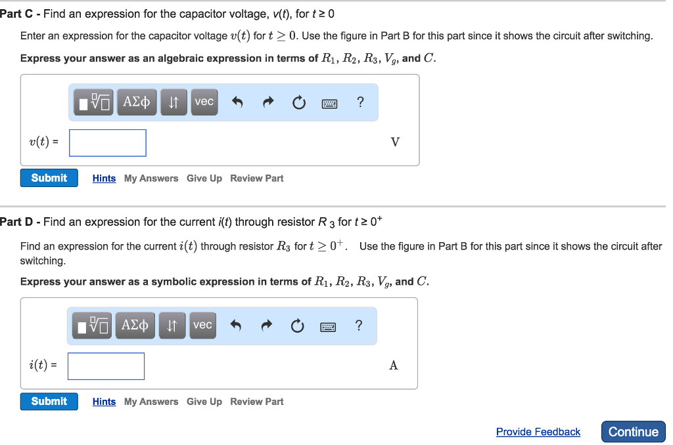
Task: Open the keyboard icon in Part D toolbar
Action: click(328, 326)
